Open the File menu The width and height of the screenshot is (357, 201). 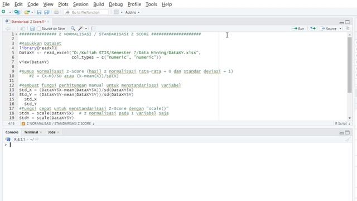[6, 4]
